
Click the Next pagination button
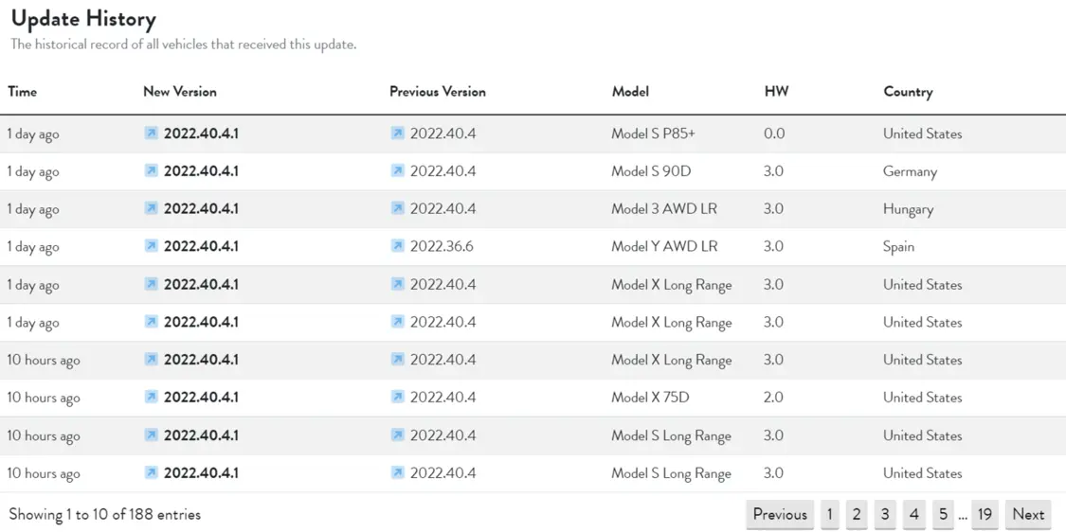pyautogui.click(x=1028, y=514)
